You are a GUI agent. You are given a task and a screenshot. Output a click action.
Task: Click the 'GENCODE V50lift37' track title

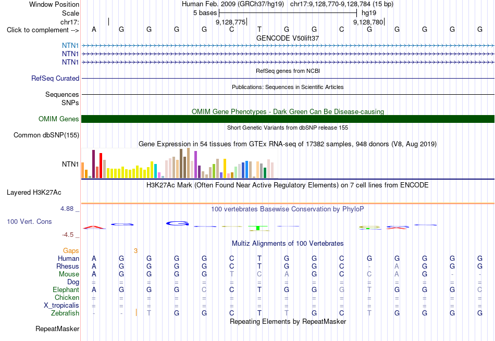(x=288, y=38)
